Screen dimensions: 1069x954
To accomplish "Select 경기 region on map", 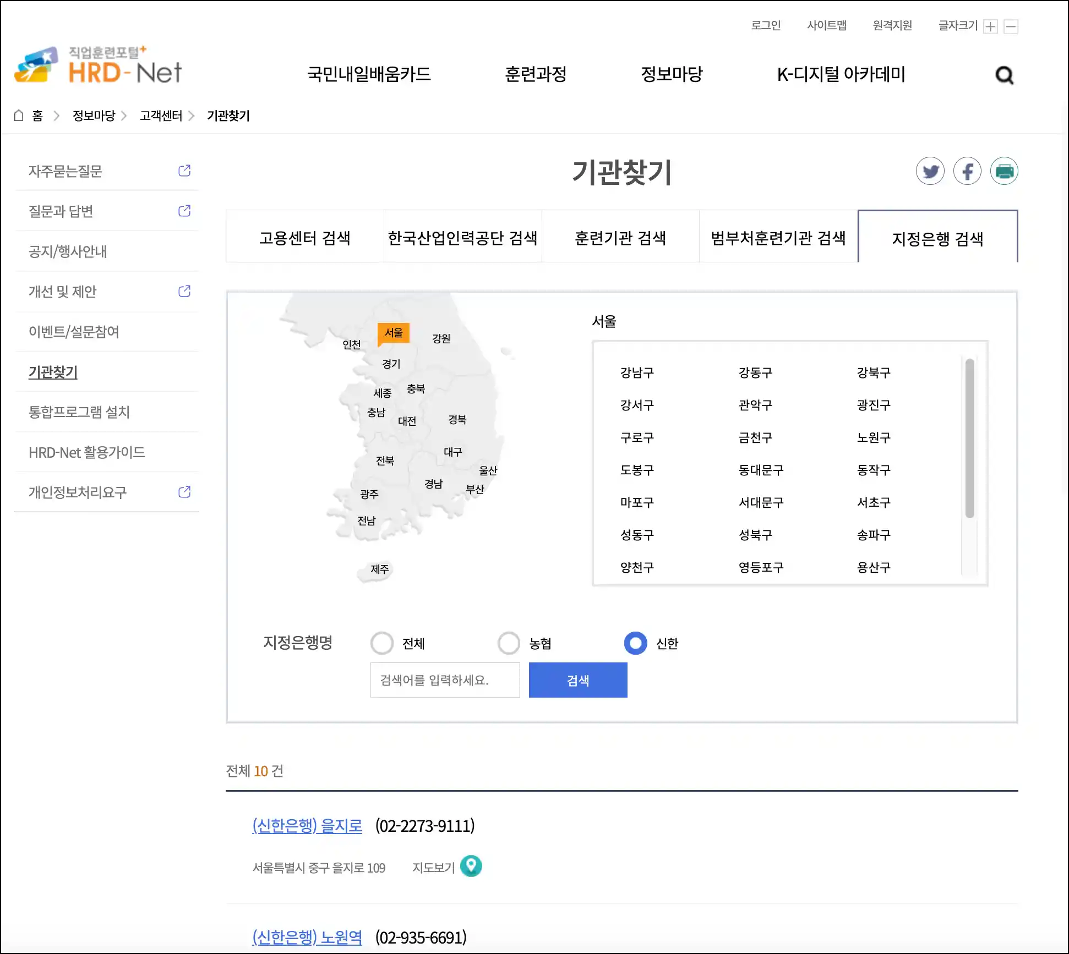I will click(x=391, y=364).
